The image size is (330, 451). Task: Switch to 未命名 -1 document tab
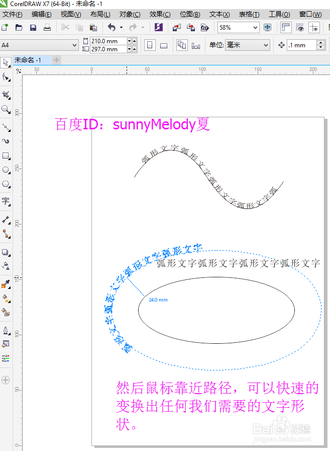[31, 60]
